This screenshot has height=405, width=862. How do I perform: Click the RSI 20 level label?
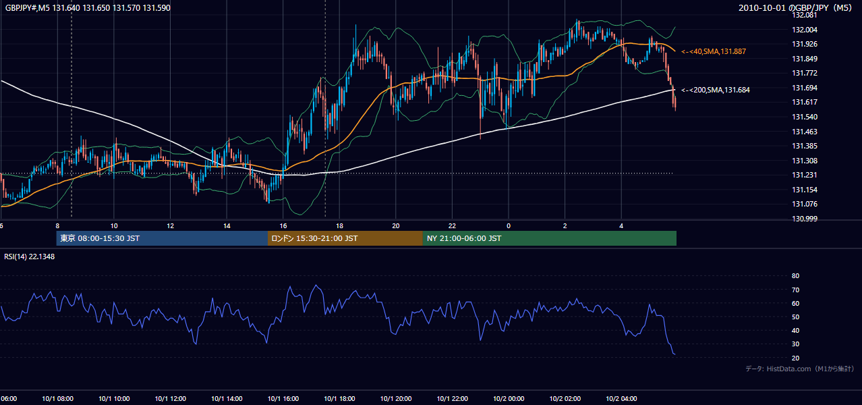coord(795,358)
